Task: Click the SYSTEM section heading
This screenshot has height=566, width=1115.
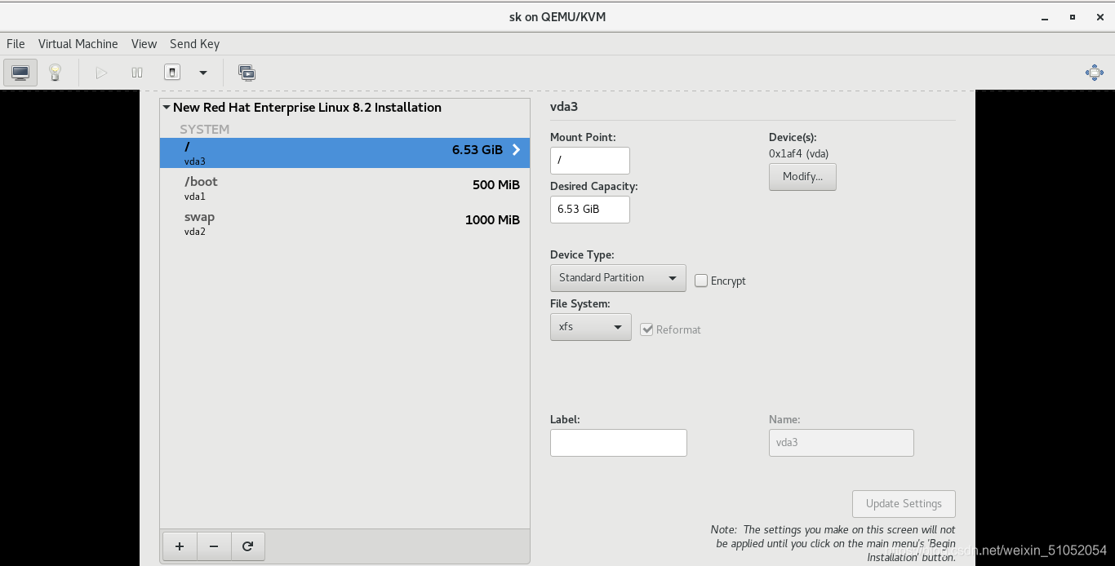Action: 205,129
